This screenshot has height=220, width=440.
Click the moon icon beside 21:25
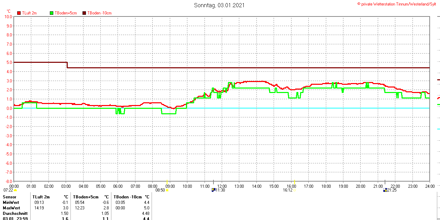[x=385, y=190]
